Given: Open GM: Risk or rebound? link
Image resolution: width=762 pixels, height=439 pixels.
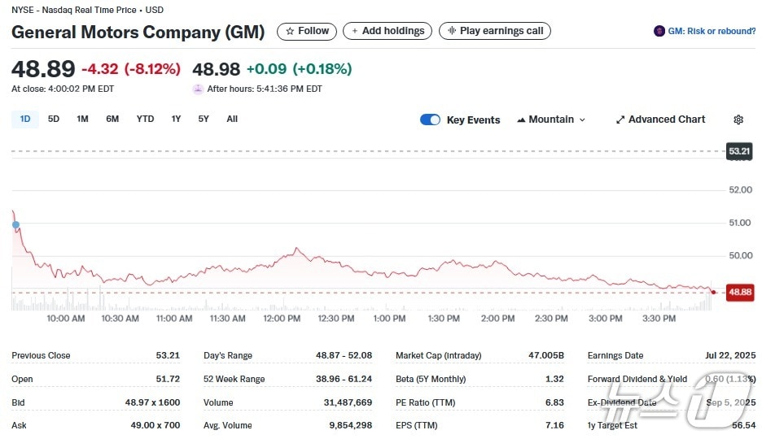Looking at the screenshot, I should tap(711, 32).
